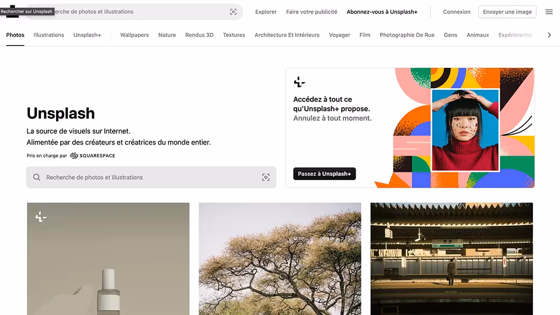Focus the hero search field
This screenshot has height=315, width=560.
(x=151, y=177)
